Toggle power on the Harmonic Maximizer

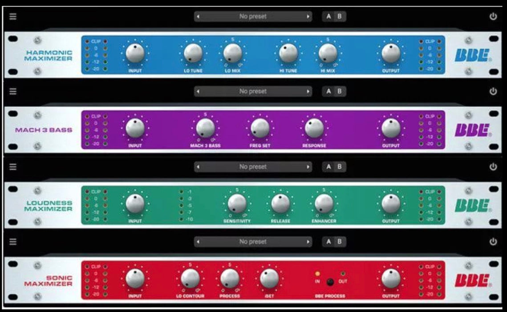click(493, 16)
